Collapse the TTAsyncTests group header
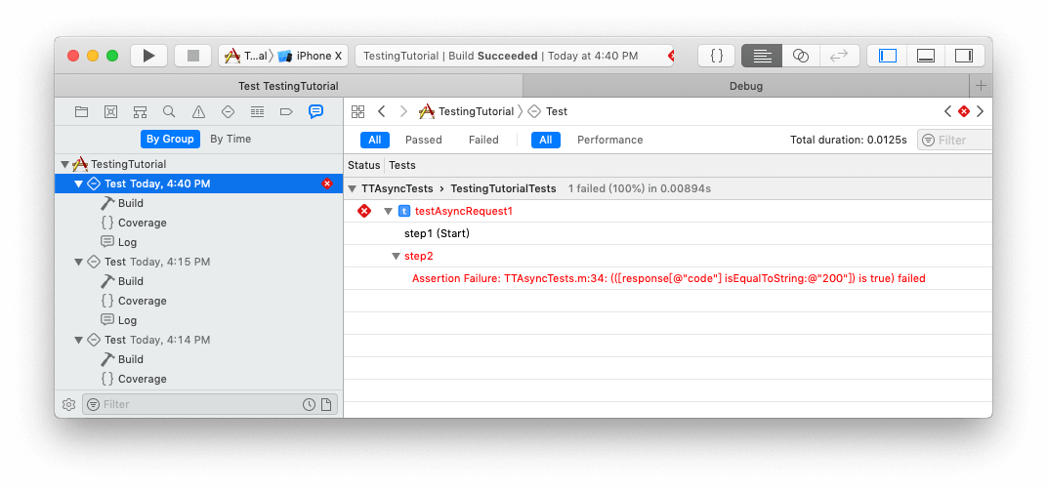 (x=353, y=189)
